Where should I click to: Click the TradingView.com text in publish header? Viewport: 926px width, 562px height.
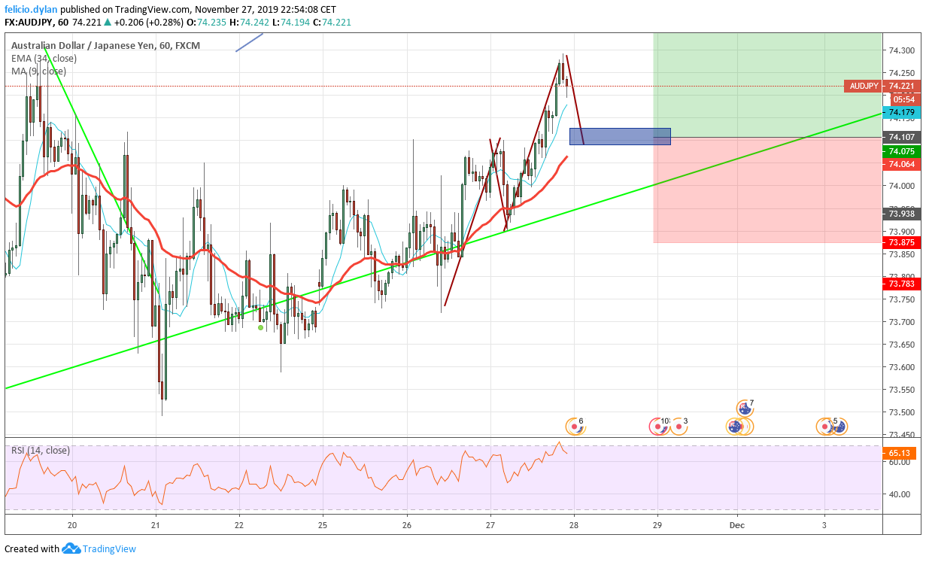pyautogui.click(x=153, y=10)
